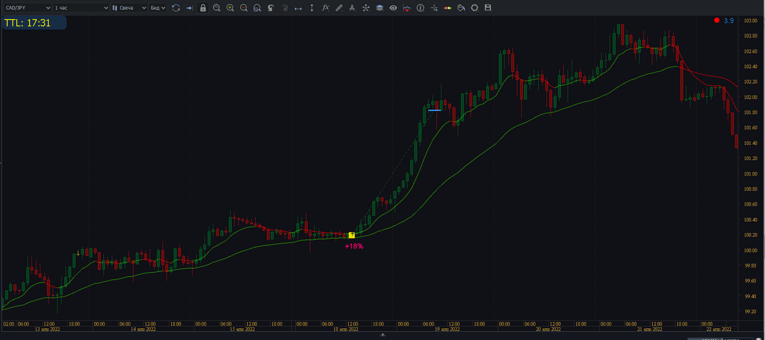Click the 21 апр 2022 date label
This screenshot has height=340, width=765.
pos(649,329)
